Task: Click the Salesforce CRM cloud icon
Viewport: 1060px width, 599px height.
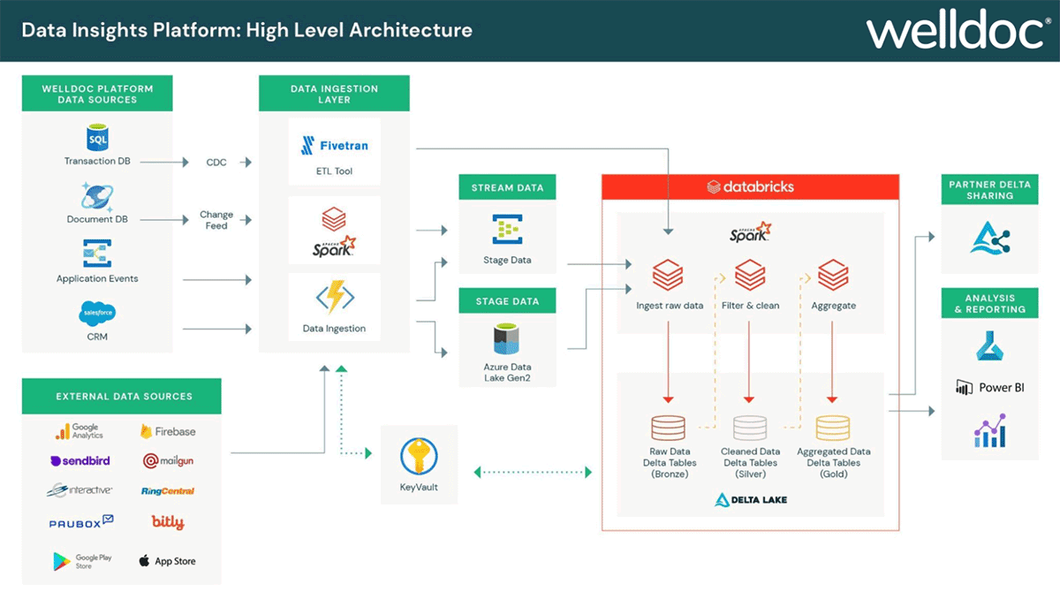Action: [x=97, y=314]
